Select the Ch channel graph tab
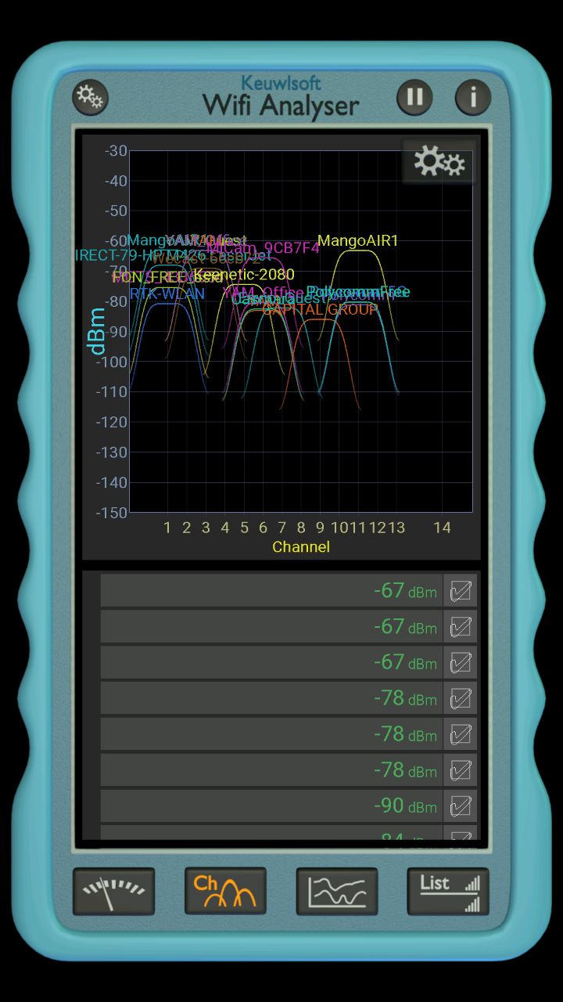The image size is (563, 1002). 225,892
